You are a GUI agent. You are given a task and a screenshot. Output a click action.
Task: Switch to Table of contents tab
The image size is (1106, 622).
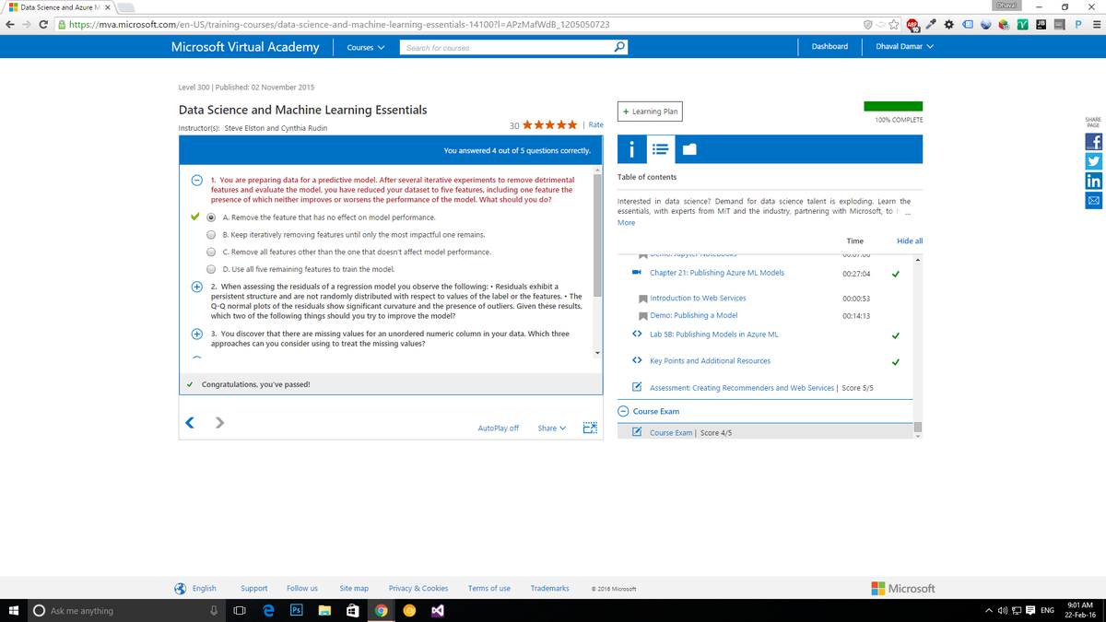coord(660,148)
